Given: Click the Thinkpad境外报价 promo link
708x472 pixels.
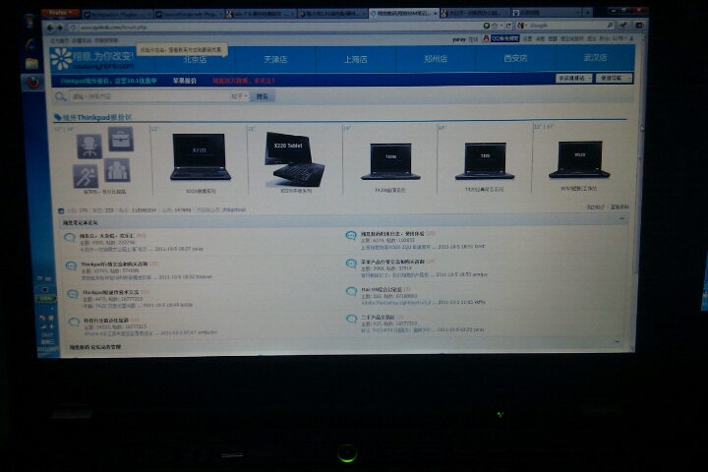Looking at the screenshot, I should point(108,82).
